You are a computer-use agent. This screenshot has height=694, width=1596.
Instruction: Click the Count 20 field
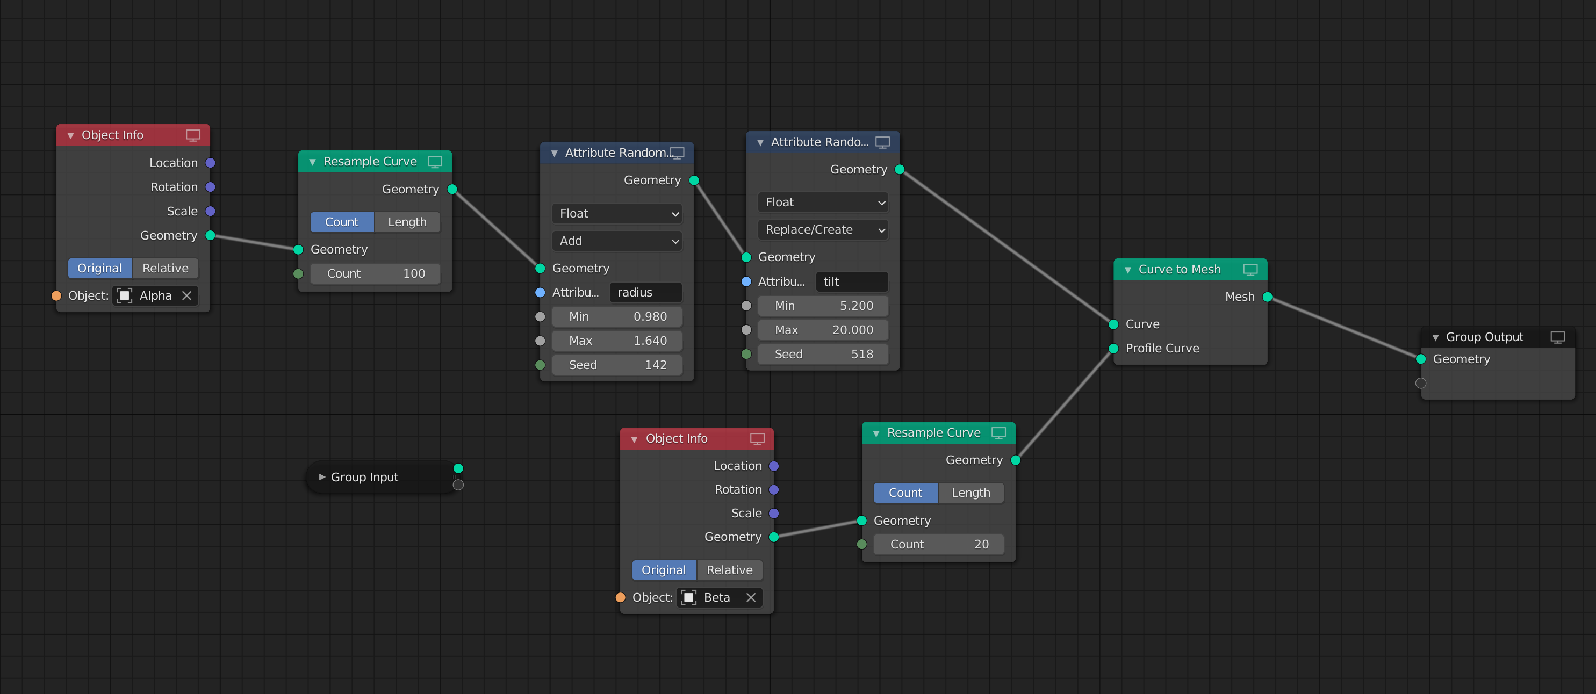[939, 544]
